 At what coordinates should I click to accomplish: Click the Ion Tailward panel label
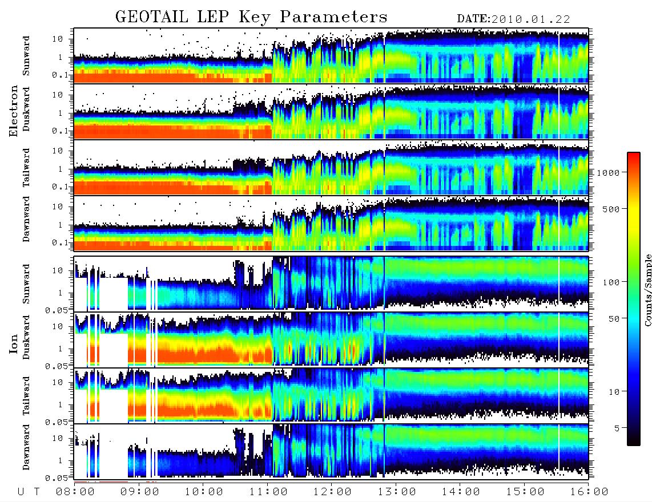click(26, 396)
